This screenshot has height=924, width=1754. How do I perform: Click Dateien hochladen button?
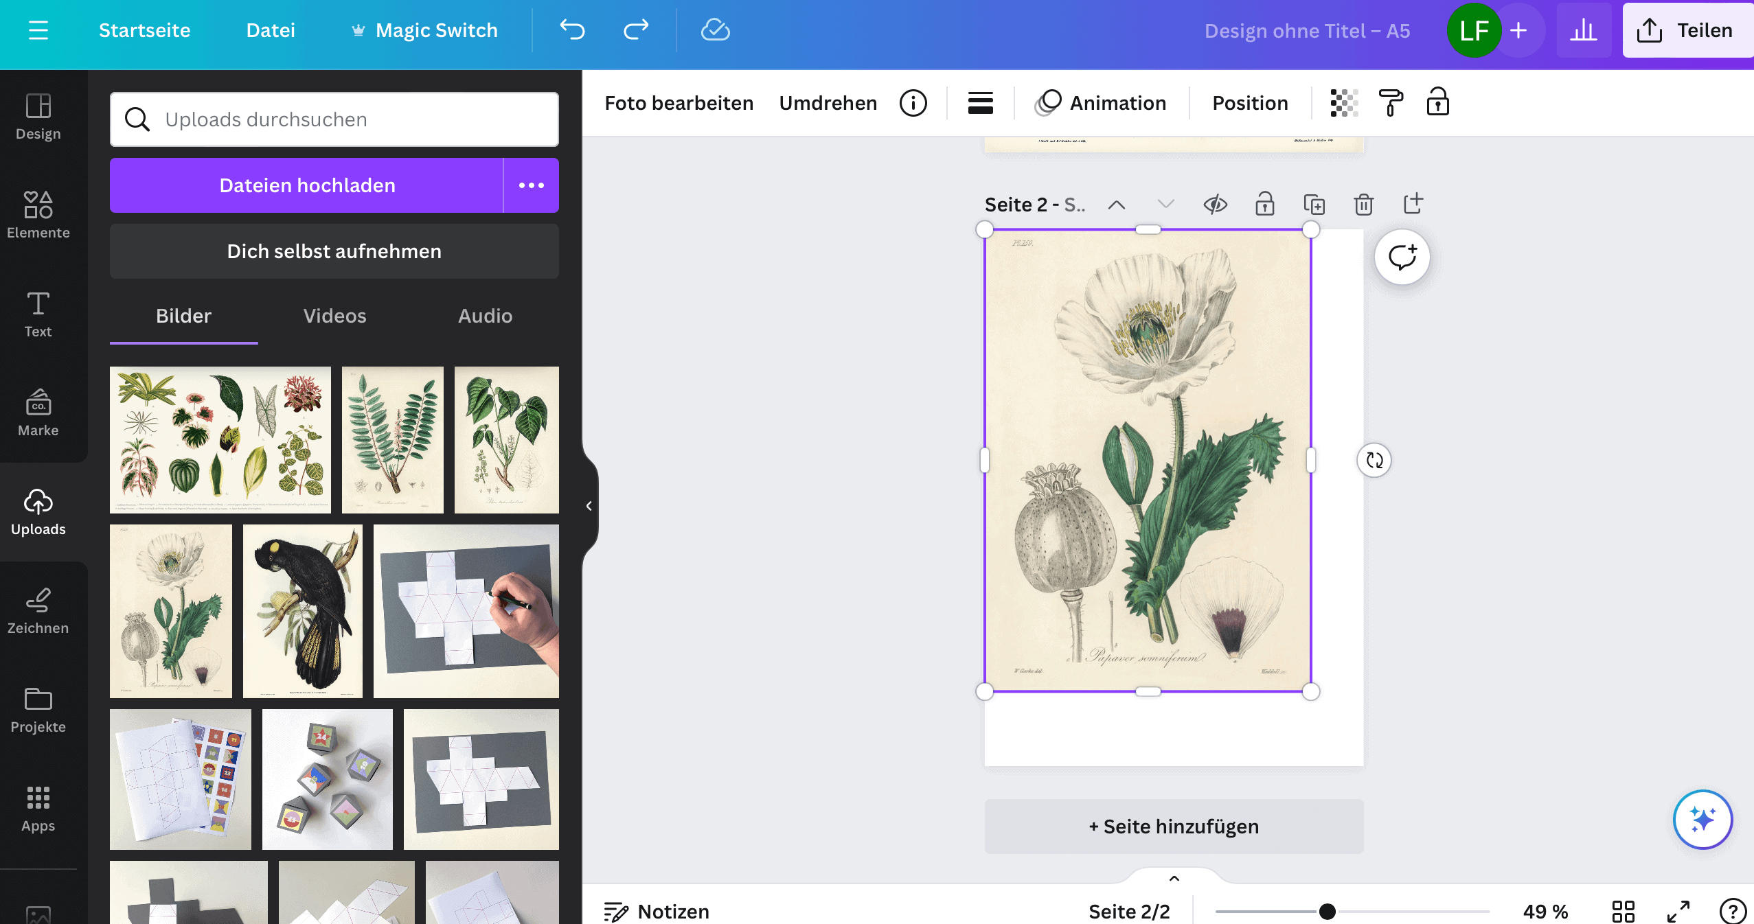pos(307,185)
